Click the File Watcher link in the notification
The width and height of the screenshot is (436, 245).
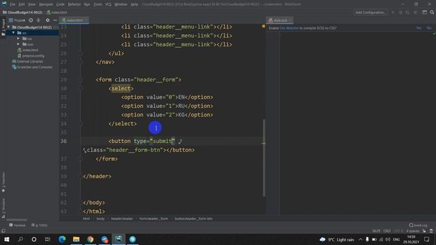pyautogui.click(x=289, y=28)
